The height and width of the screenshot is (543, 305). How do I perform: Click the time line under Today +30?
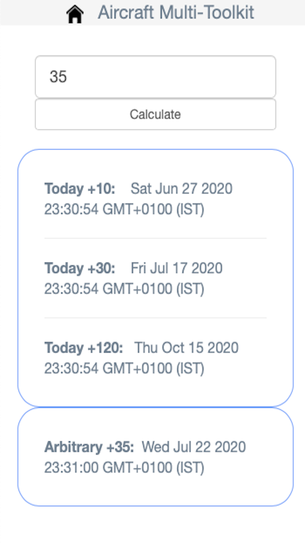[124, 289]
